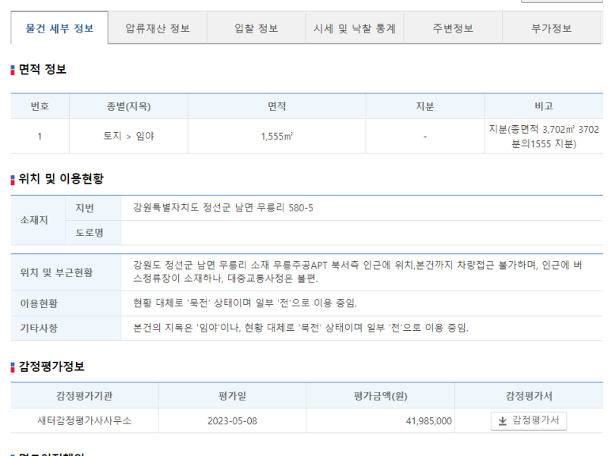Download the 감정평가서 report
The image size is (612, 456).
[529, 421]
